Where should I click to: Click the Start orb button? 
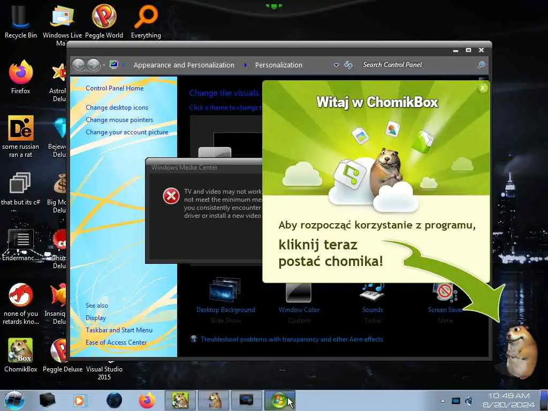click(x=14, y=400)
